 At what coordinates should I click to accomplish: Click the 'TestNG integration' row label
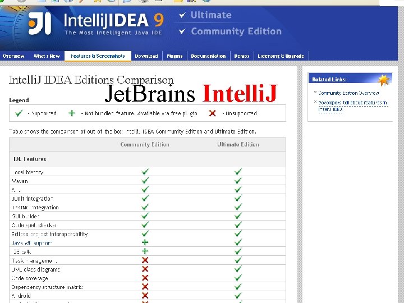35,208
